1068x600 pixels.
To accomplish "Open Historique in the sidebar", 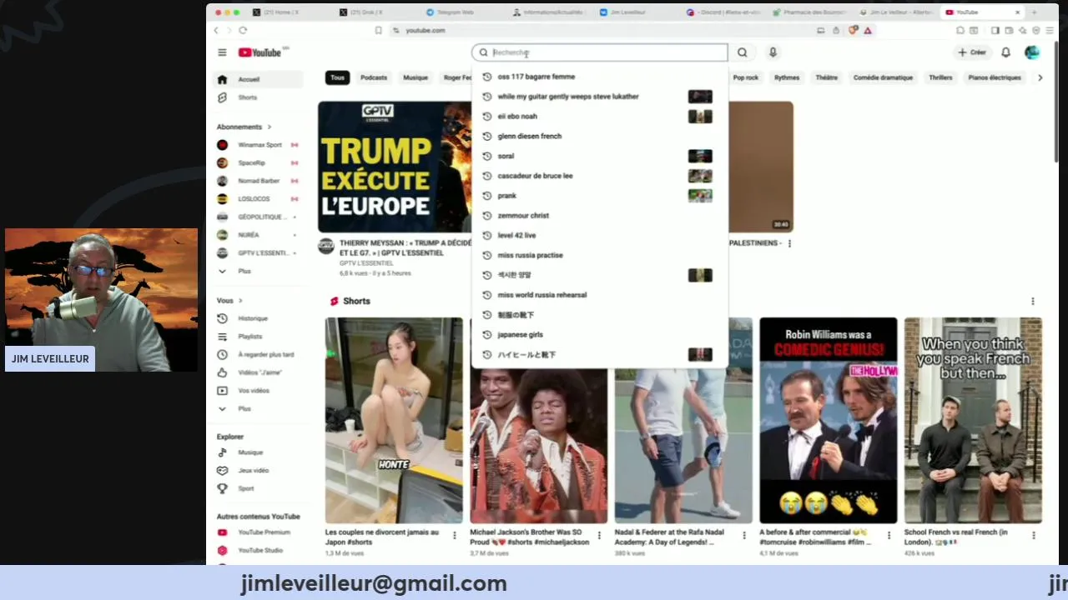I will pyautogui.click(x=259, y=318).
